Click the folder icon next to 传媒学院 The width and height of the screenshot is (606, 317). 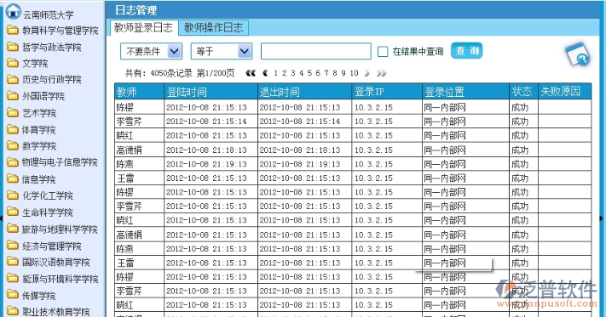[13, 295]
